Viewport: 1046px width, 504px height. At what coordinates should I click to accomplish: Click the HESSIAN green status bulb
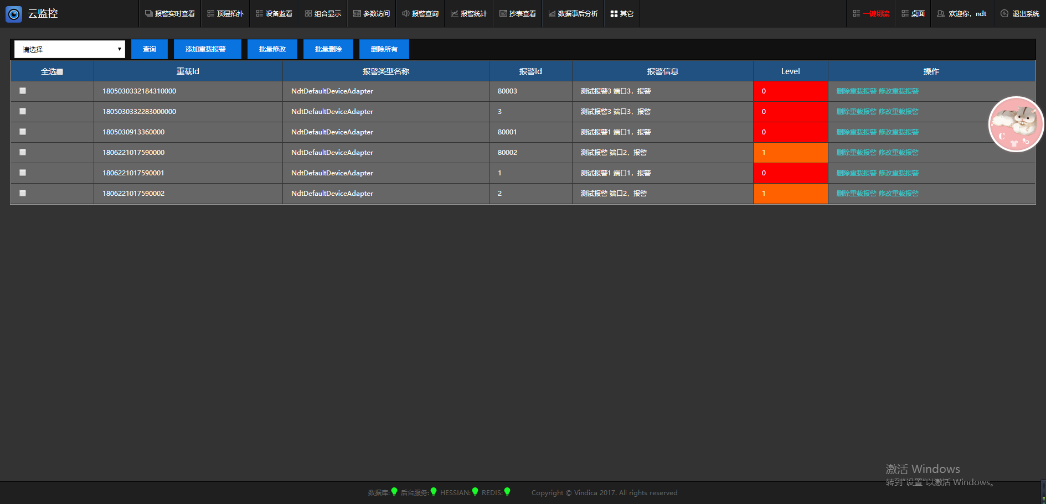475,492
